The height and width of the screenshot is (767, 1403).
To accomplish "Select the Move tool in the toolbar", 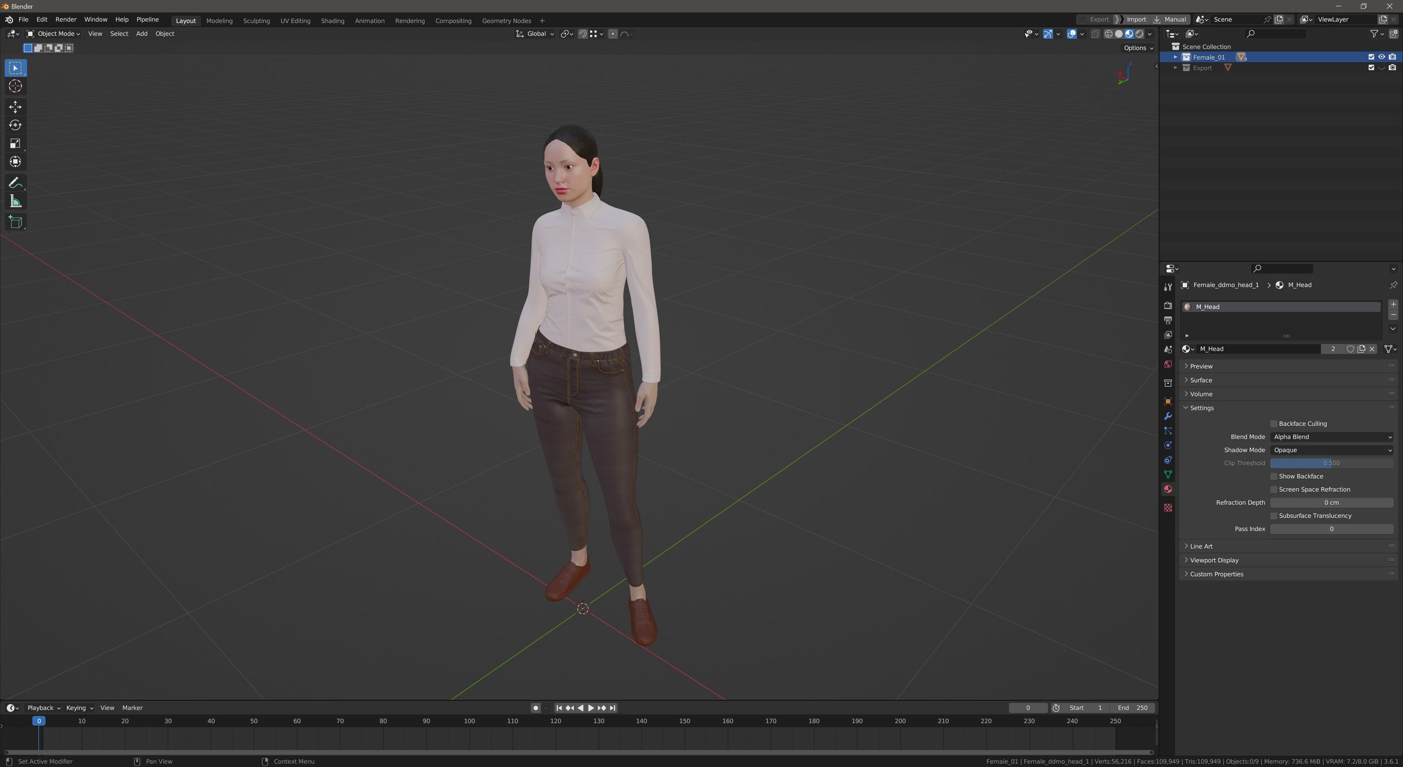I will 15,107.
